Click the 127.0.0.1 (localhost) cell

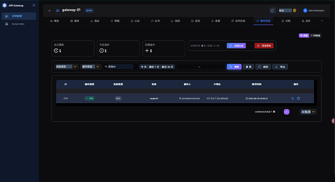click(218, 98)
